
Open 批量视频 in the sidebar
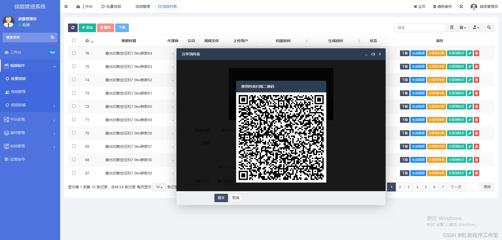(x=30, y=79)
